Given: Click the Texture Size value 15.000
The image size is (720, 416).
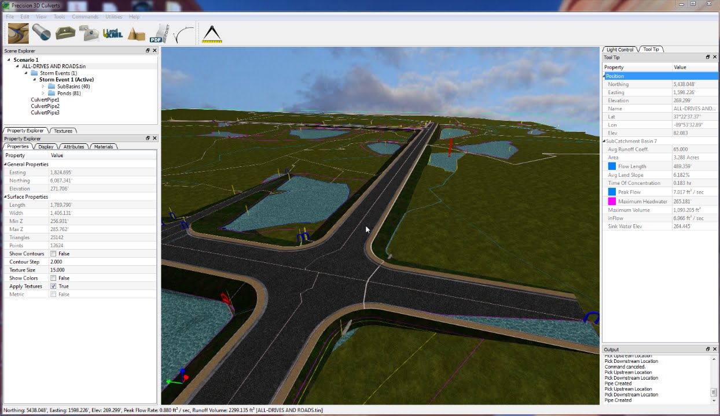Looking at the screenshot, I should pos(57,270).
